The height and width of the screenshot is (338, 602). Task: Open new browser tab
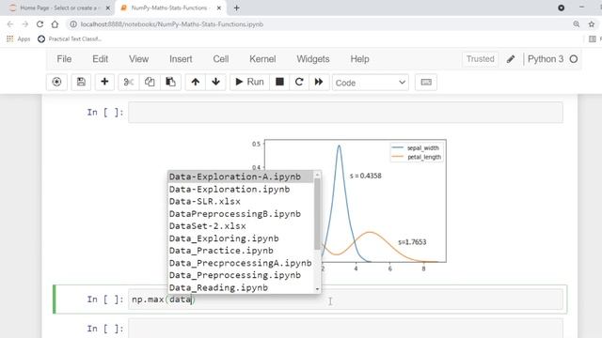236,8
